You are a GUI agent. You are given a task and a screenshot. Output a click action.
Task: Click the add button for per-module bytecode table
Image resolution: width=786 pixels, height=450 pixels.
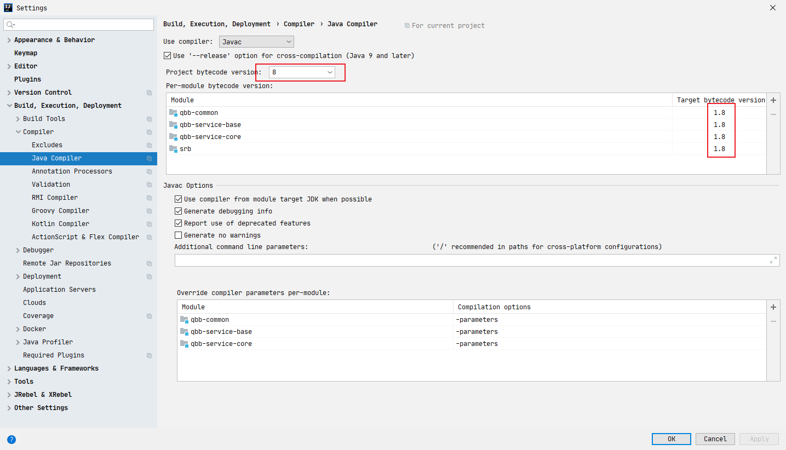point(773,100)
